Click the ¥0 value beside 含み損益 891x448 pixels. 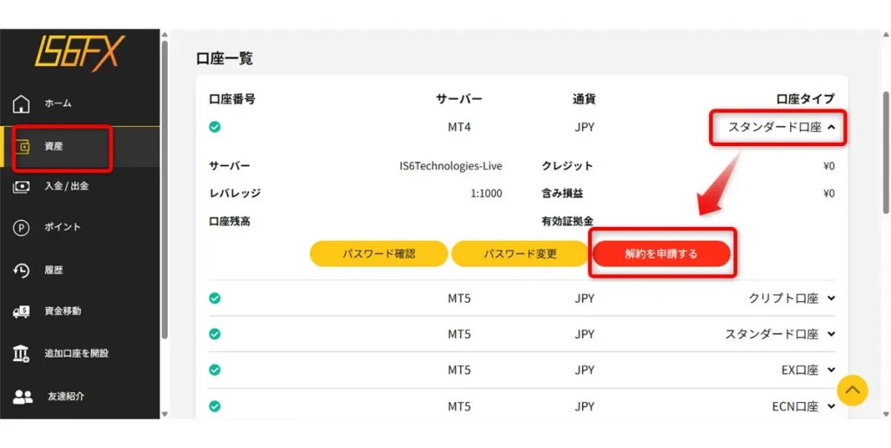click(x=829, y=194)
